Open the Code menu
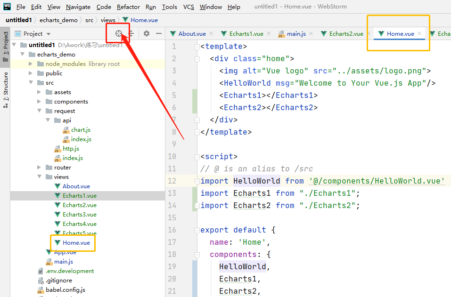 [x=104, y=7]
